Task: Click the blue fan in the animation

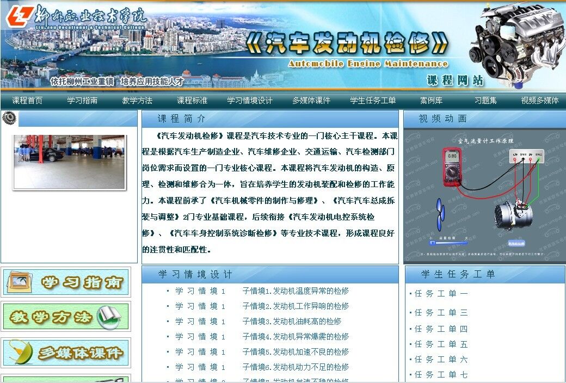Action: point(441,213)
